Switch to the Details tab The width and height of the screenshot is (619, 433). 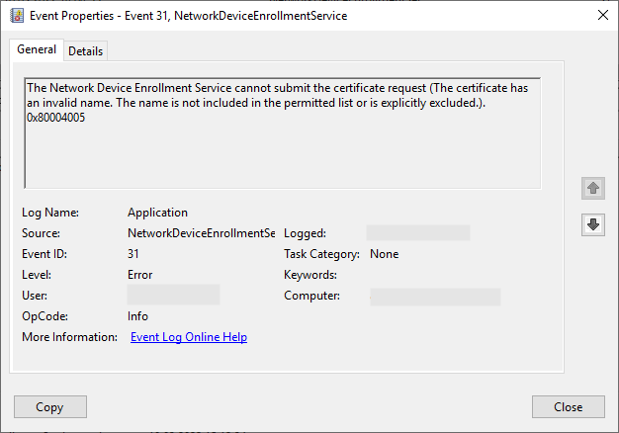tap(85, 51)
